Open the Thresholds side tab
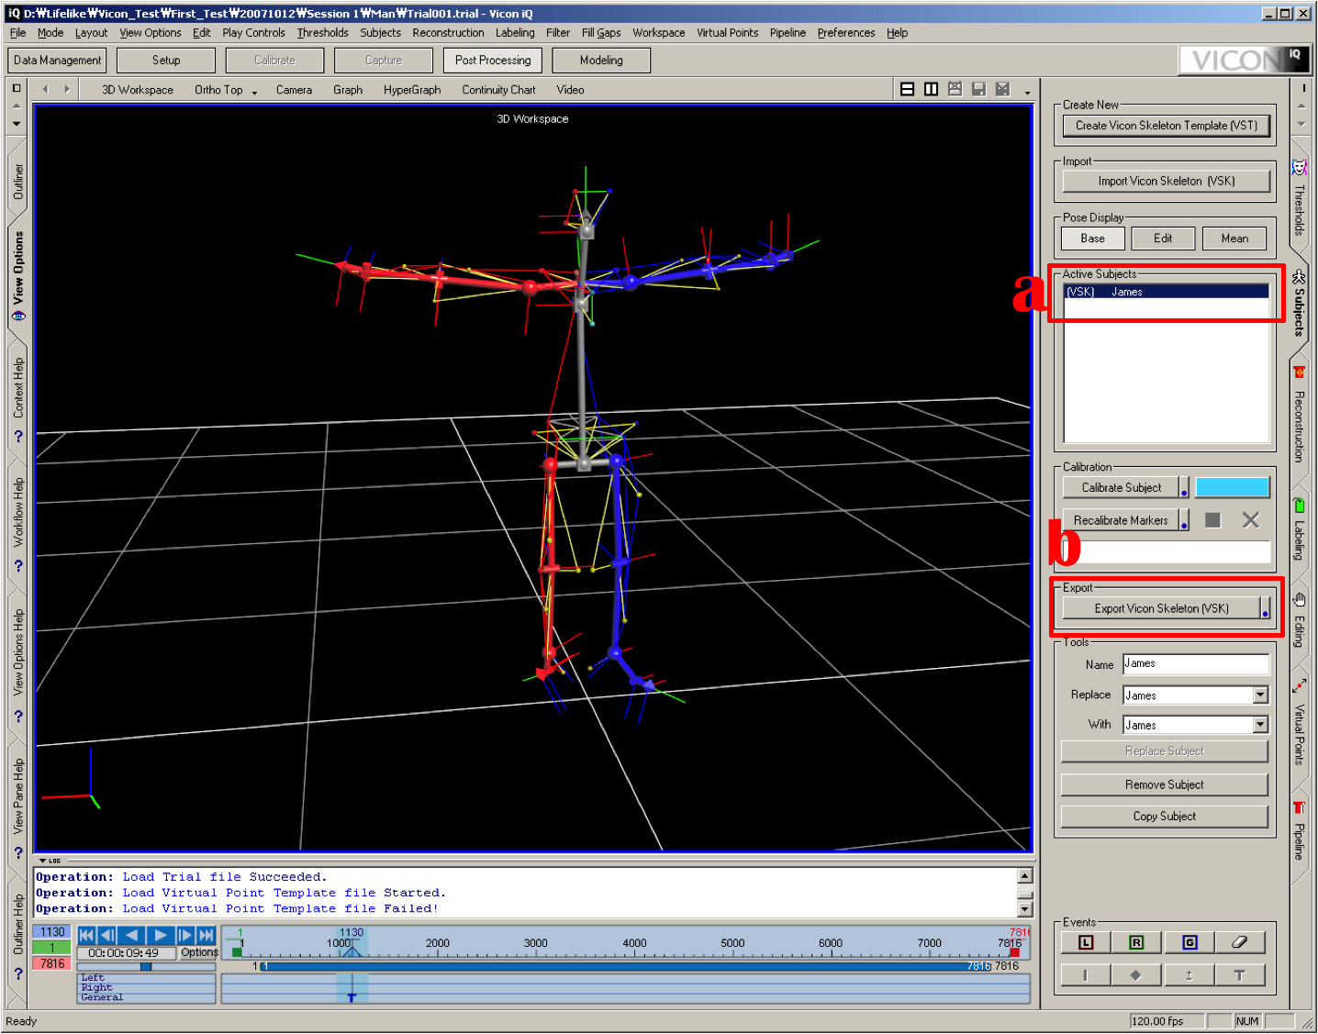 coord(1299,198)
